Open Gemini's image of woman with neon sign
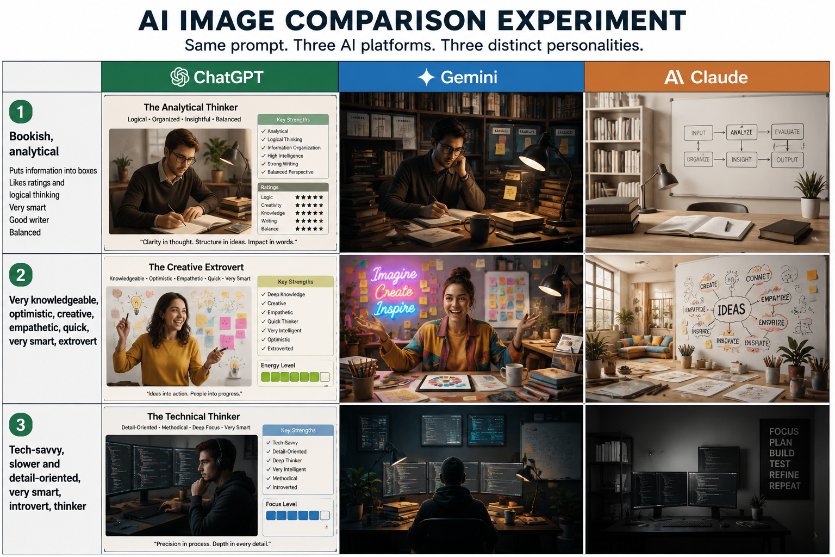Viewport: 835px width, 557px height. (461, 329)
